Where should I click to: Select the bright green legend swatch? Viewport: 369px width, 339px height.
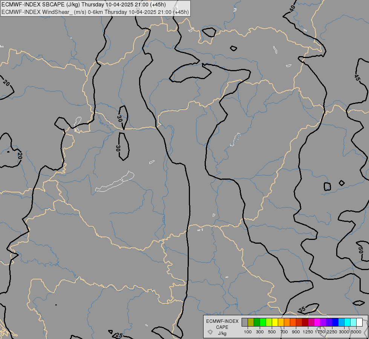click(x=263, y=322)
